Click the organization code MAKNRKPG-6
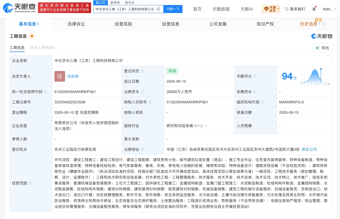 point(291,102)
